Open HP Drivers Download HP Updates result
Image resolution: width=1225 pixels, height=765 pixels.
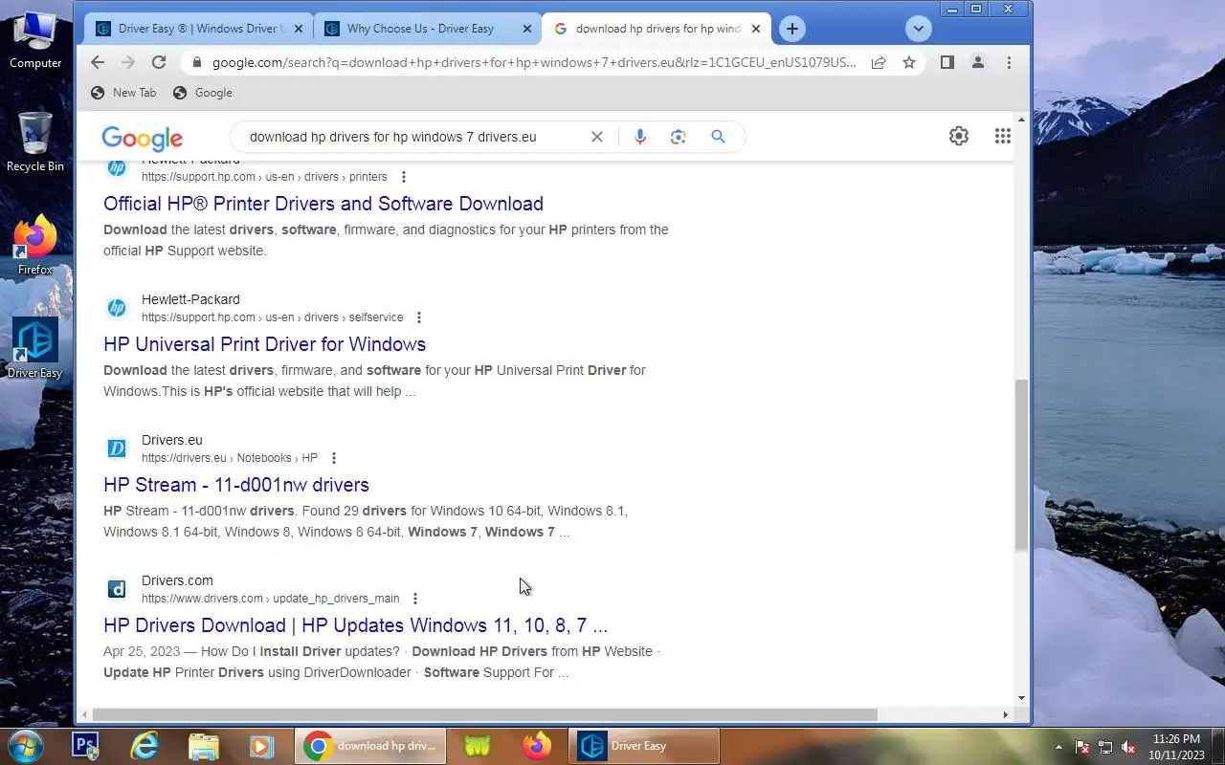point(356,625)
